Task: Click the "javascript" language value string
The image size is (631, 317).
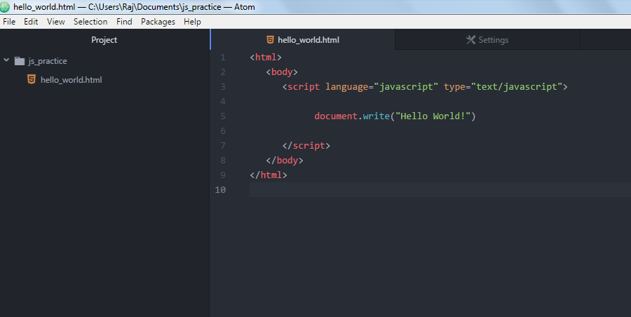Action: coord(406,86)
